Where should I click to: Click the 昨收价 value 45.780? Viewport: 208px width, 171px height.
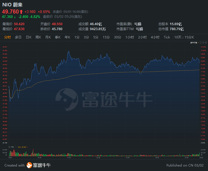pos(57,29)
